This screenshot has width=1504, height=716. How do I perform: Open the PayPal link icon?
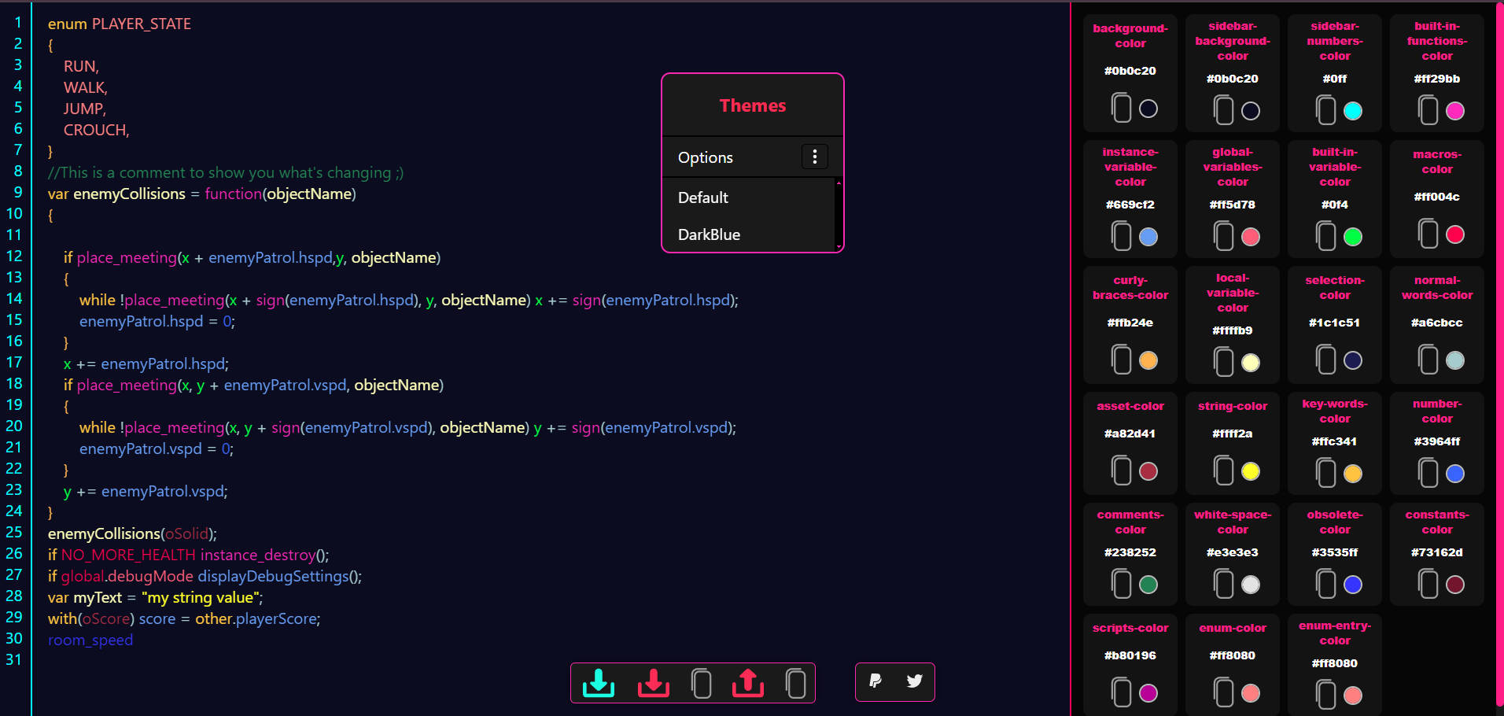[875, 681]
